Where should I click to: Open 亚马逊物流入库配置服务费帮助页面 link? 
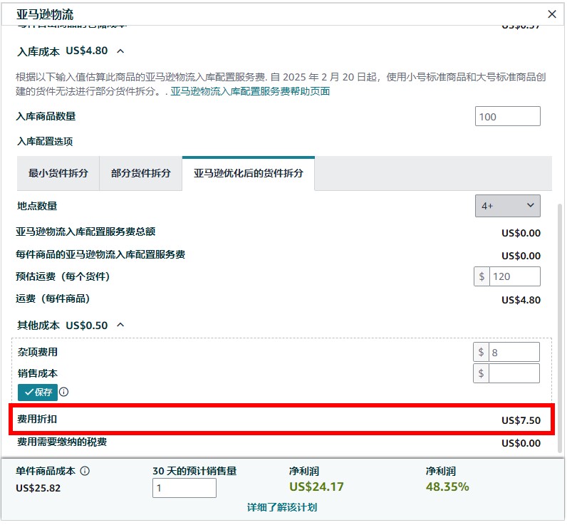tap(250, 91)
